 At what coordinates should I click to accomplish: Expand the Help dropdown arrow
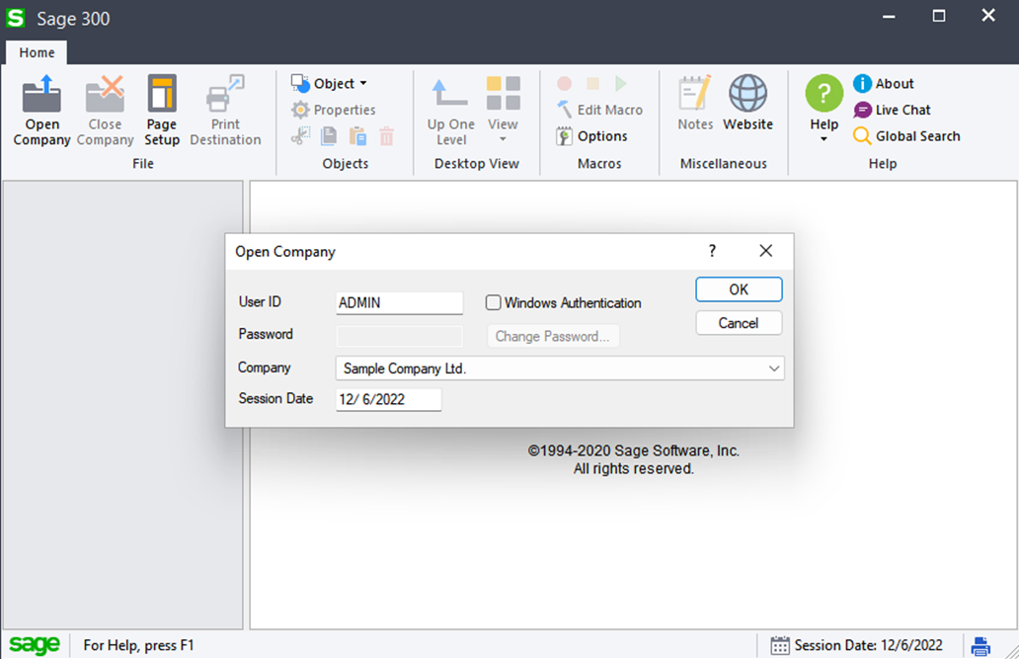click(x=823, y=139)
